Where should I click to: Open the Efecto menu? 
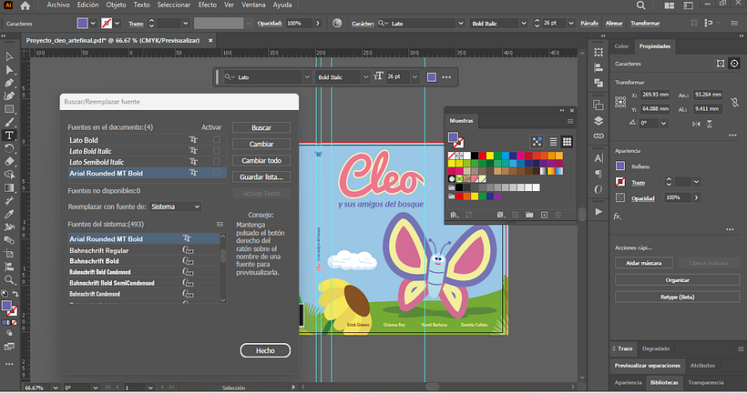click(207, 5)
